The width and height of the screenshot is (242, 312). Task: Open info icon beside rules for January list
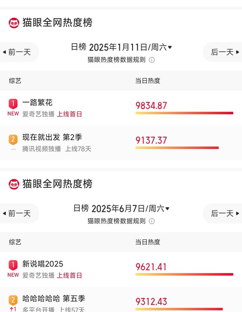point(152,60)
